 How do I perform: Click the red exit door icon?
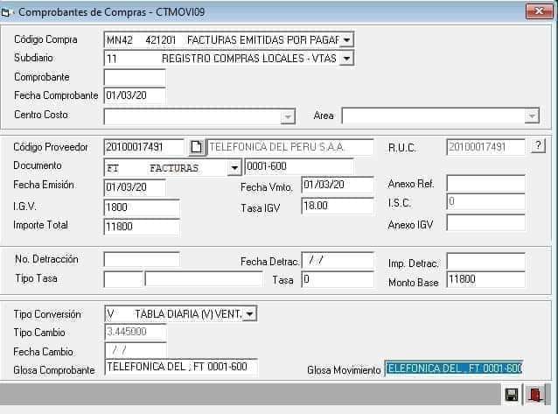tap(535, 395)
